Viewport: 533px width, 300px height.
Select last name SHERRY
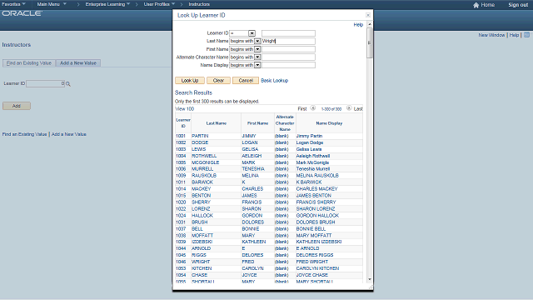point(201,202)
